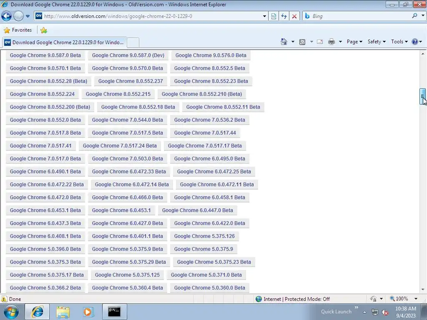Viewport: 427px width, 320px height.
Task: Click the muted volume tray icon
Action: pyautogui.click(x=385, y=312)
